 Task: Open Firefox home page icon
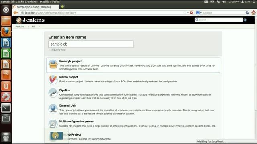point(253,12)
